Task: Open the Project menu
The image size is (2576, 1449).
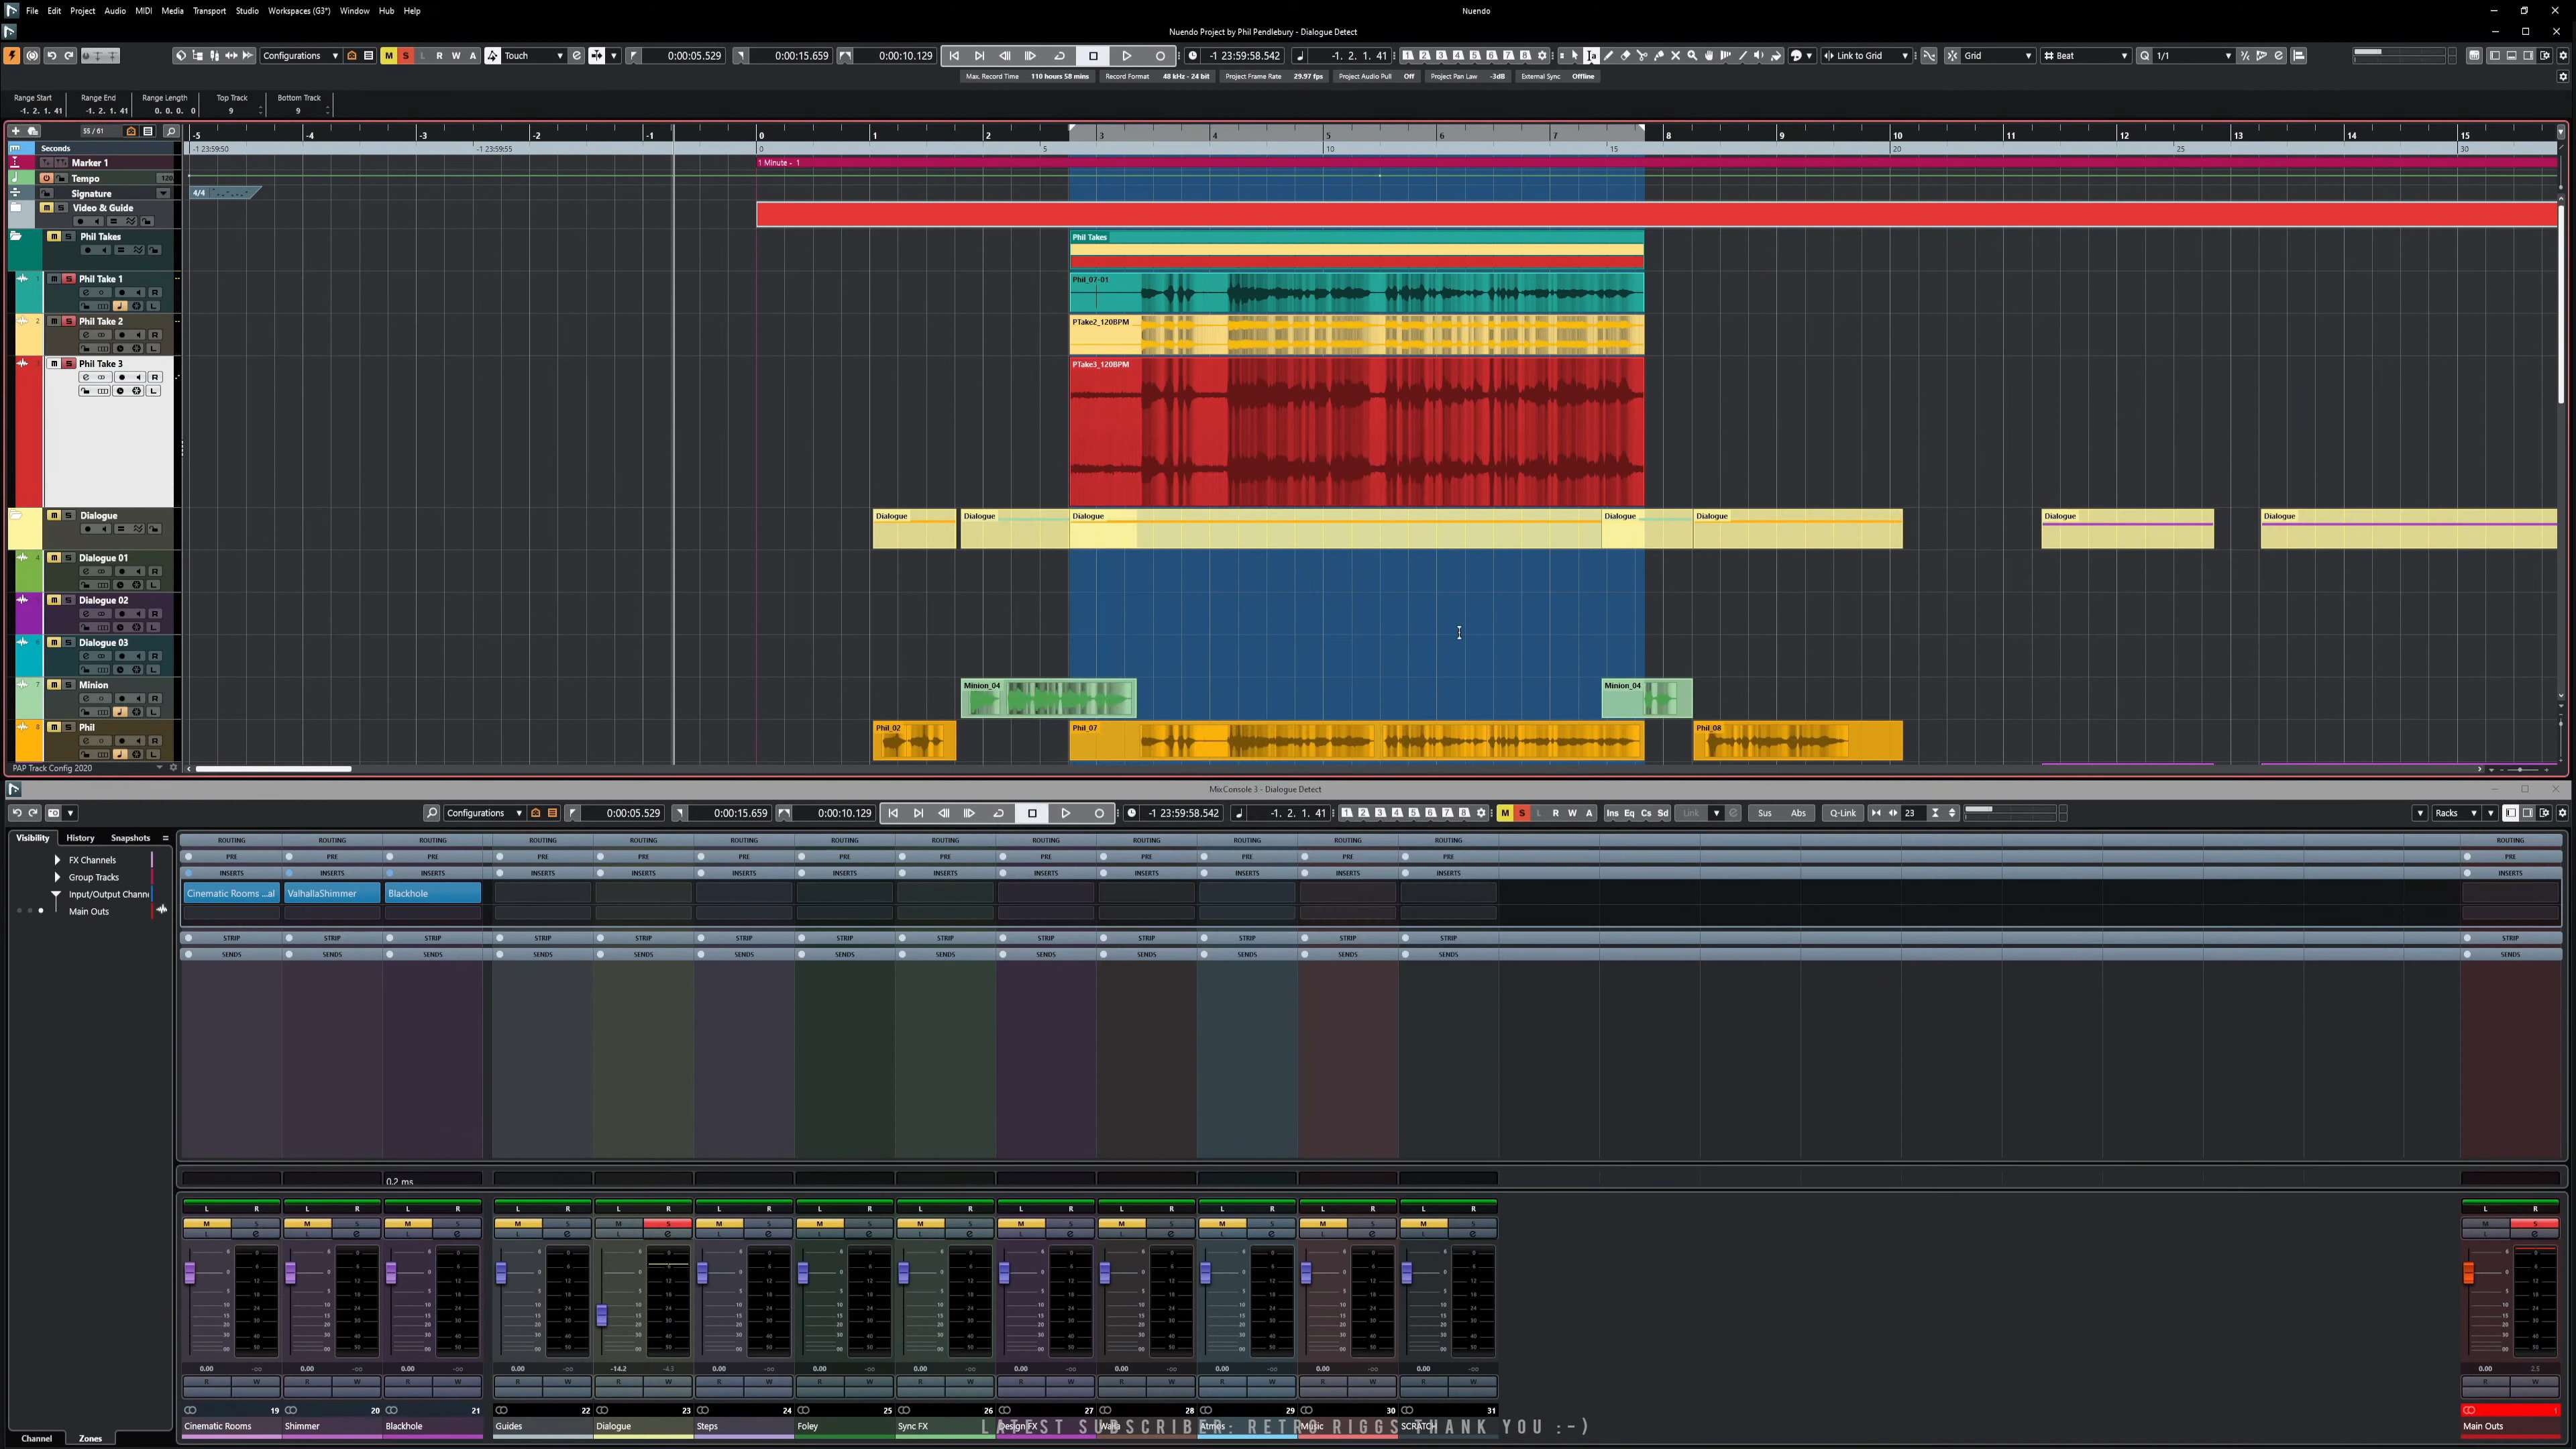Action: tap(82, 11)
